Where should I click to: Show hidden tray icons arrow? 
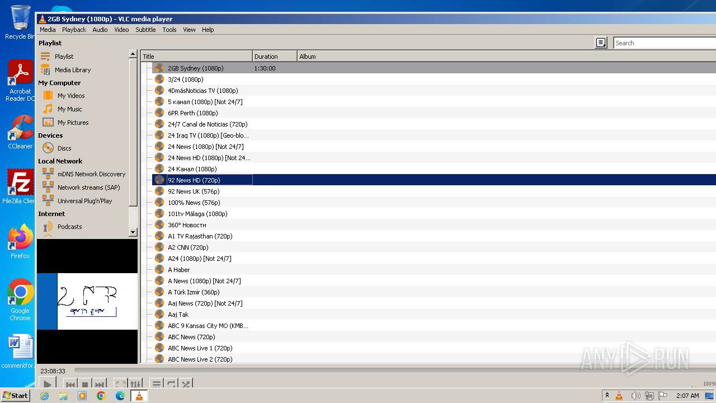click(607, 396)
